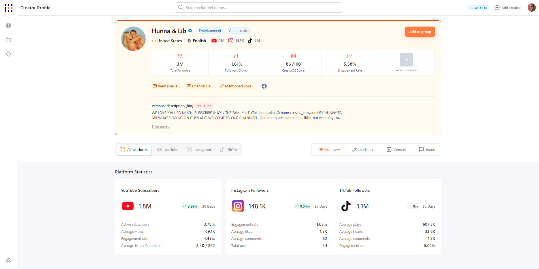Image resolution: width=539 pixels, height=269 pixels.
Task: Select the Instagram platform tab
Action: [x=199, y=150]
